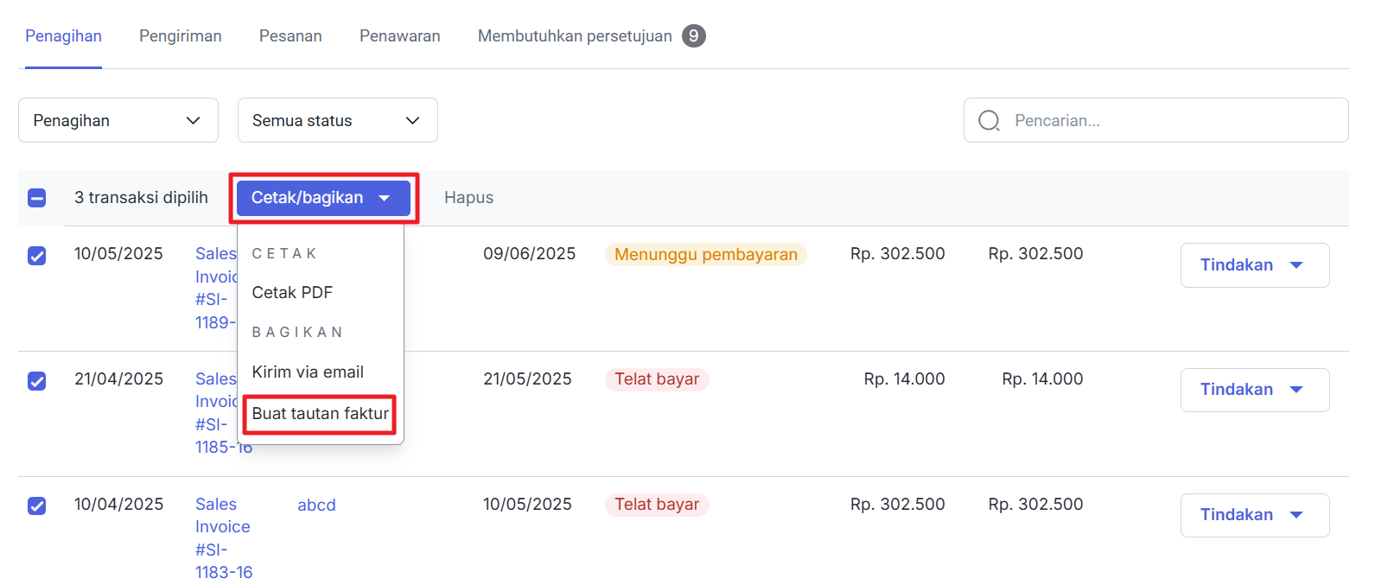The width and height of the screenshot is (1375, 585).
Task: Open Tindakan menu for the Rp. 14.000 invoice
Action: click(1254, 390)
